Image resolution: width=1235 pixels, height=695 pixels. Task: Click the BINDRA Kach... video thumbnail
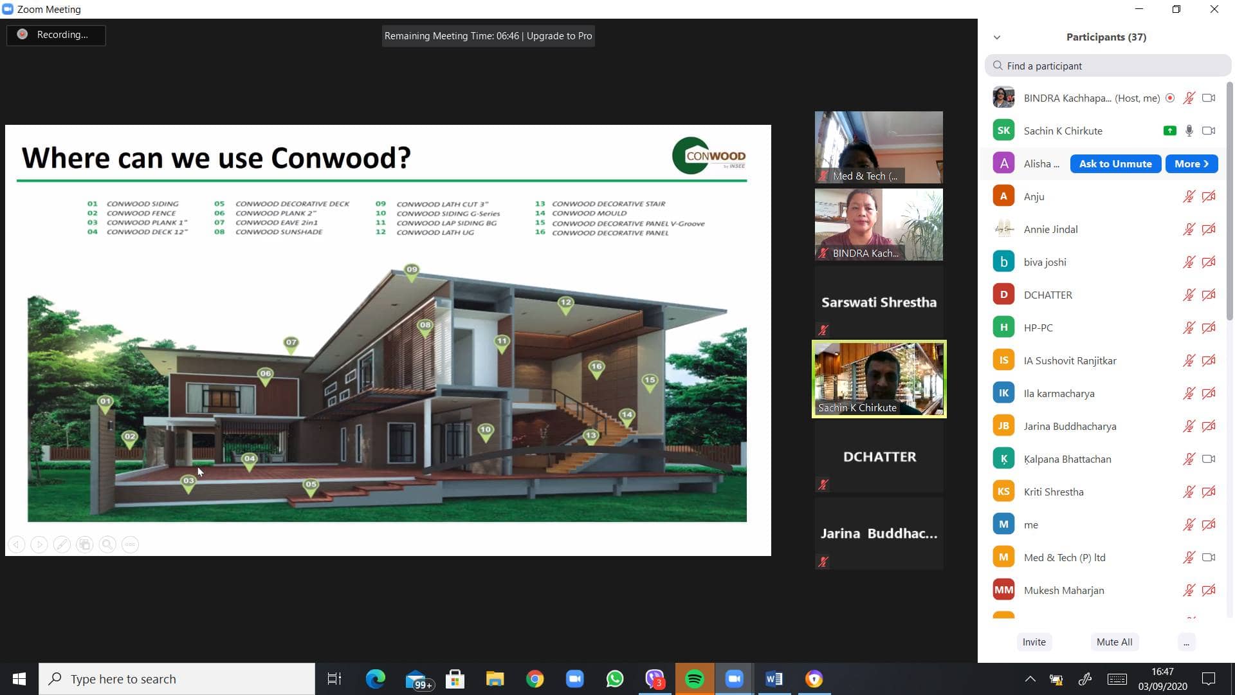(879, 225)
